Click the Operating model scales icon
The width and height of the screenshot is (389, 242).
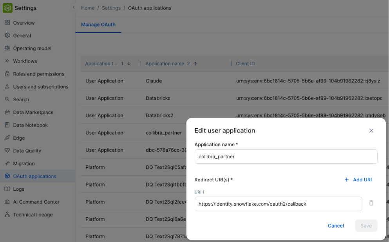point(7,48)
